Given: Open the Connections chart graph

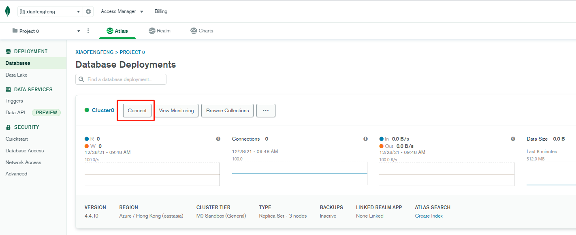Looking at the screenshot, I should click(300, 174).
